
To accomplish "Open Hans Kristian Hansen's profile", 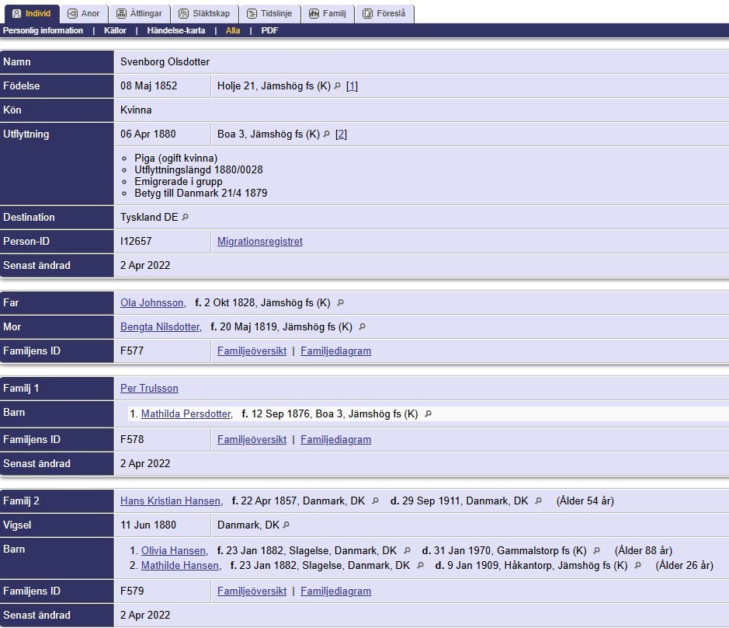I will 171,501.
